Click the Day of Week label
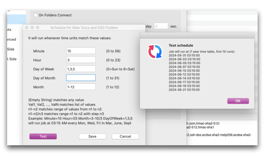Viewport: 264px width, 156px height. pyautogui.click(x=43, y=69)
